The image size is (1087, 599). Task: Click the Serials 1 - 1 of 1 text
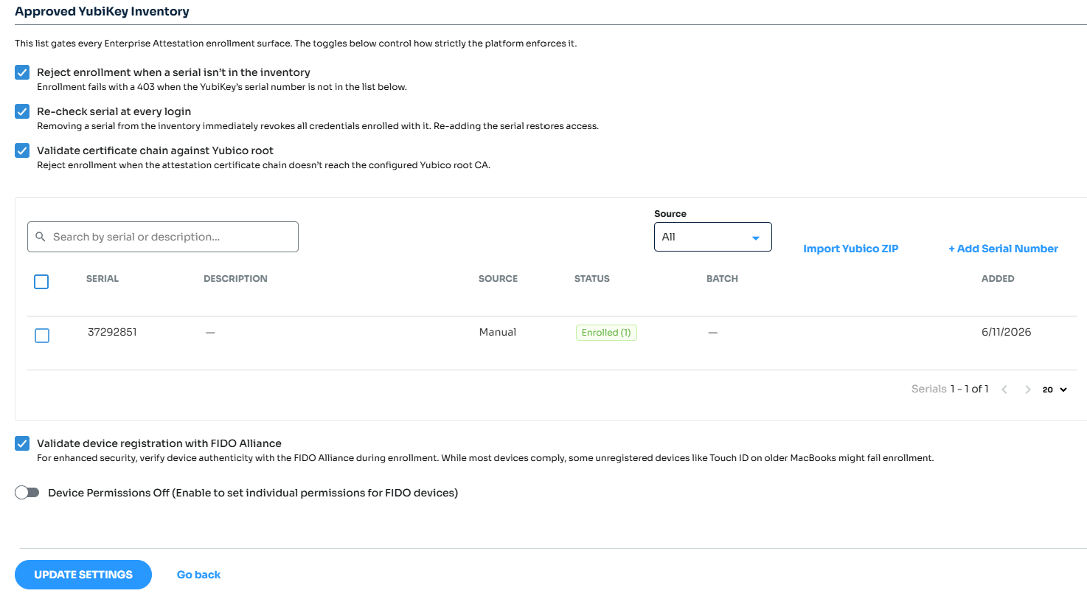pyautogui.click(x=950, y=389)
